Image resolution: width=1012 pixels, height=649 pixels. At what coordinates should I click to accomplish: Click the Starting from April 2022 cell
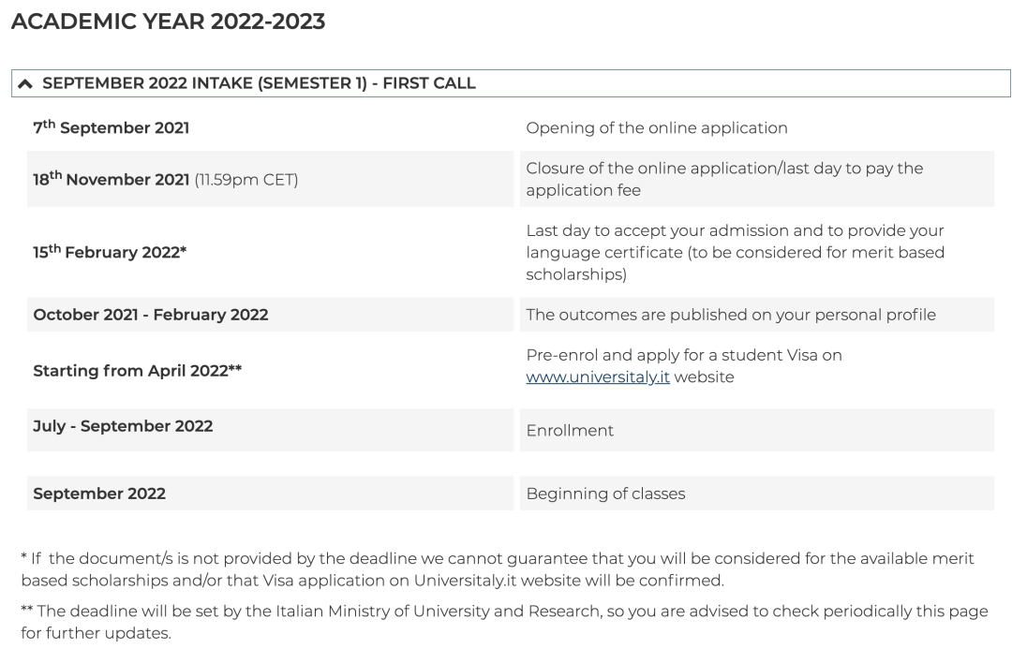[138, 370]
